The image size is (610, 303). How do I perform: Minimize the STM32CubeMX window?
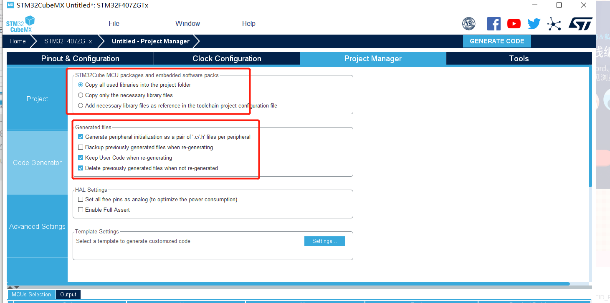[x=534, y=5]
